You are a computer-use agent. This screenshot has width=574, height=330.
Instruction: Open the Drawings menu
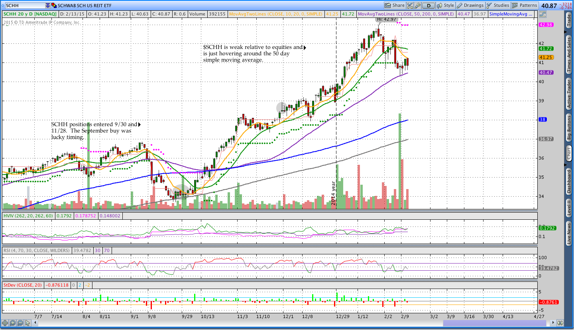[x=470, y=6]
